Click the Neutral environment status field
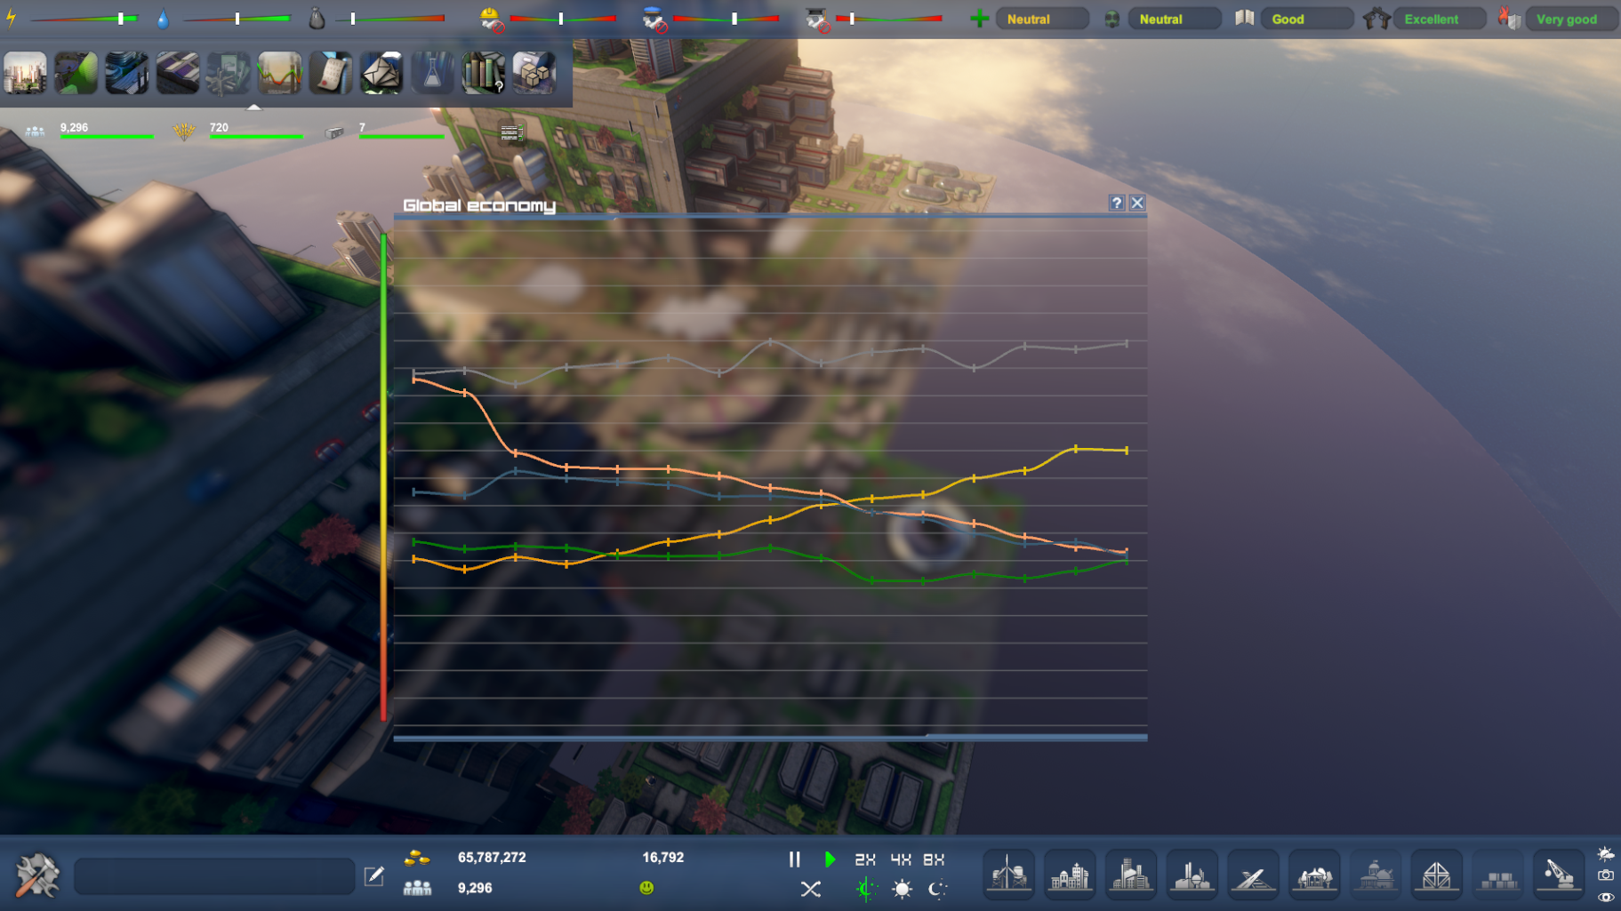 pos(1175,19)
